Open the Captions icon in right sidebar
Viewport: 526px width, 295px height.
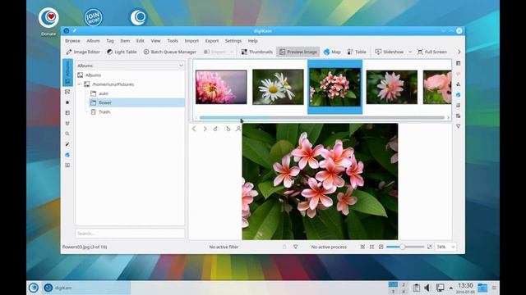459,106
